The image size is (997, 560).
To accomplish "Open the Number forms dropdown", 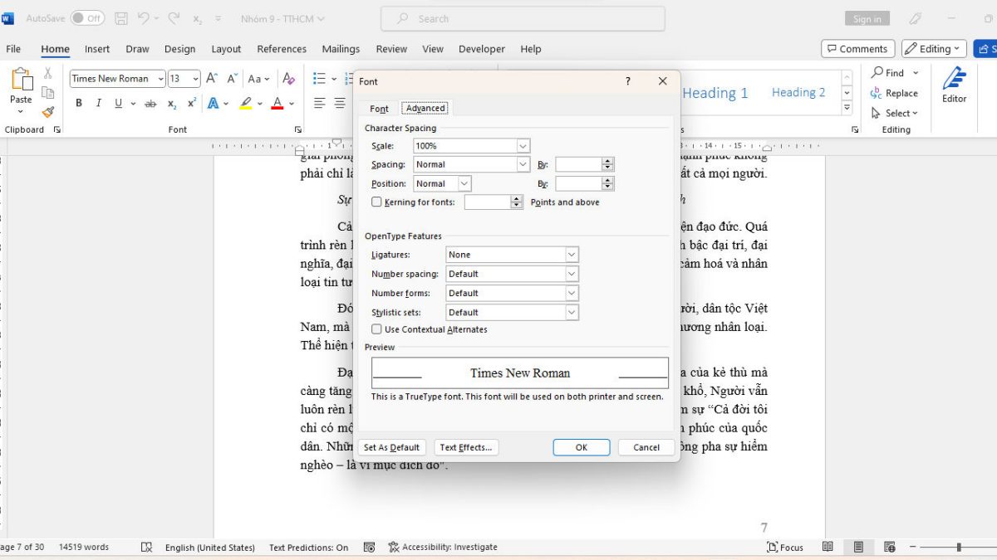I will (x=572, y=293).
